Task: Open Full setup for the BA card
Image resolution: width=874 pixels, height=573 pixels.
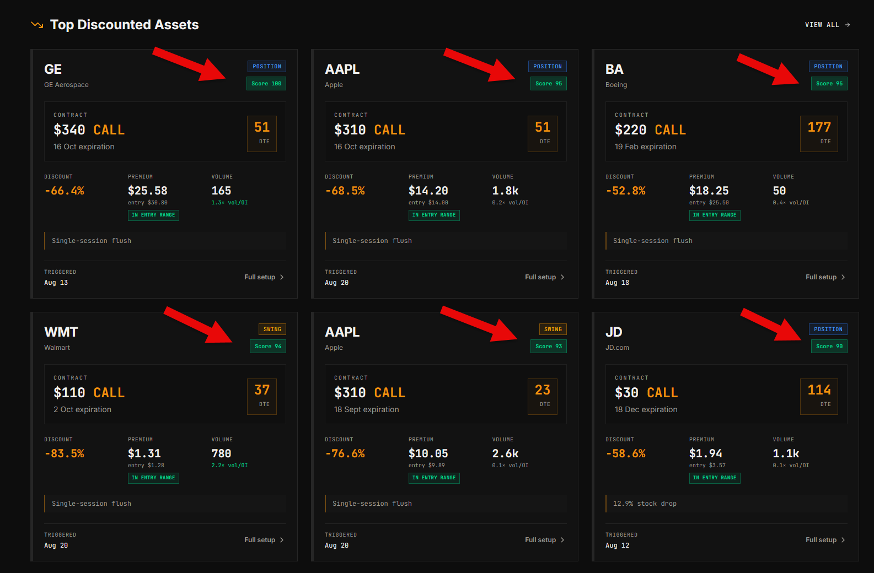Action: point(825,277)
